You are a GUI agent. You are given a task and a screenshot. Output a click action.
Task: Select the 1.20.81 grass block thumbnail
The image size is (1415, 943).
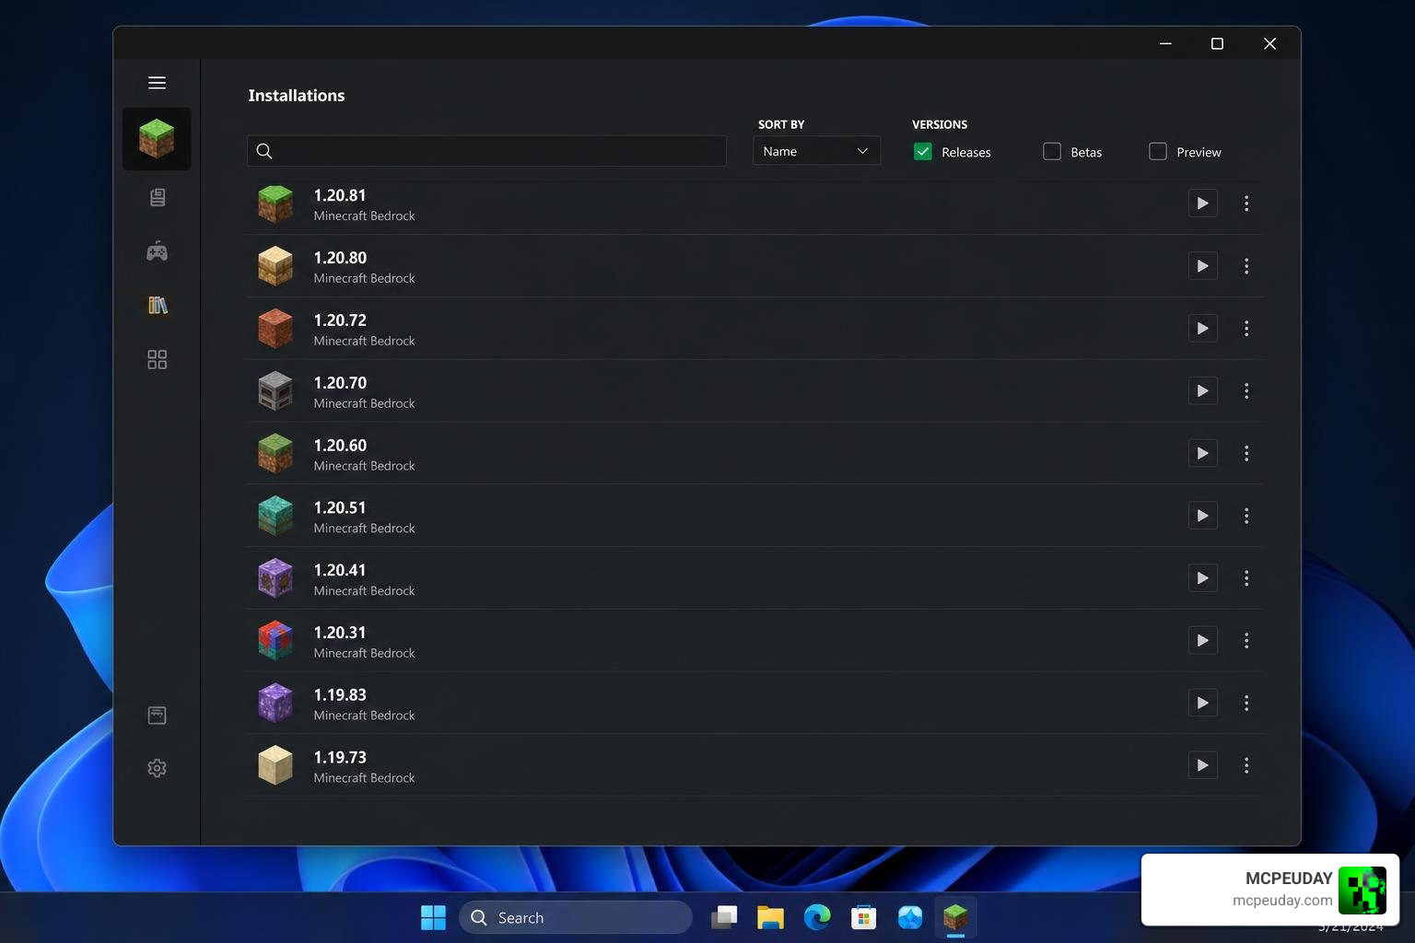[275, 204]
